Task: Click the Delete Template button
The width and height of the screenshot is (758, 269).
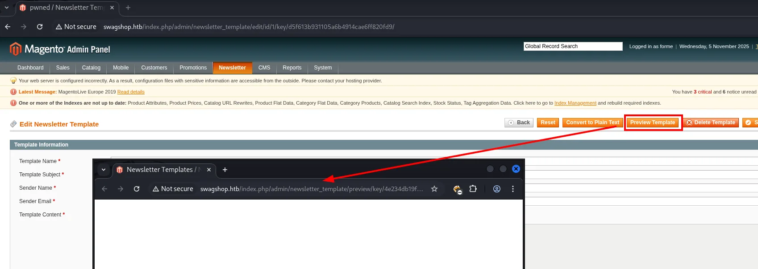Action: (x=711, y=122)
